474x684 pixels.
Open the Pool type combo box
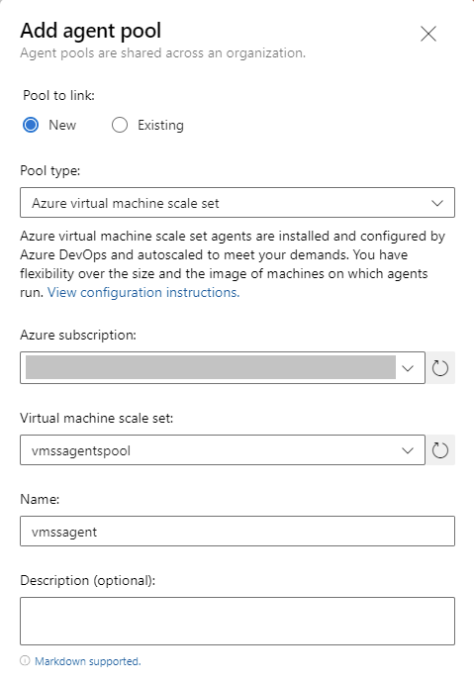[x=237, y=202]
